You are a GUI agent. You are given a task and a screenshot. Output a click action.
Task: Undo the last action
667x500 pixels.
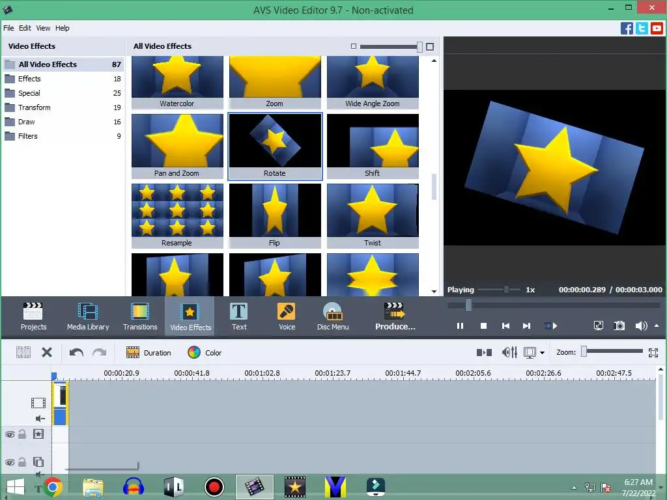(77, 352)
